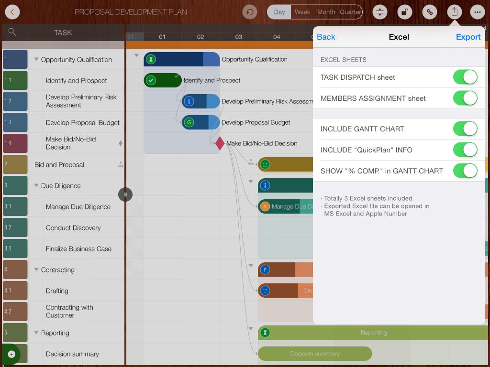The width and height of the screenshot is (490, 367).
Task: Tap the back arrow in top-left corner
Action: 12,12
